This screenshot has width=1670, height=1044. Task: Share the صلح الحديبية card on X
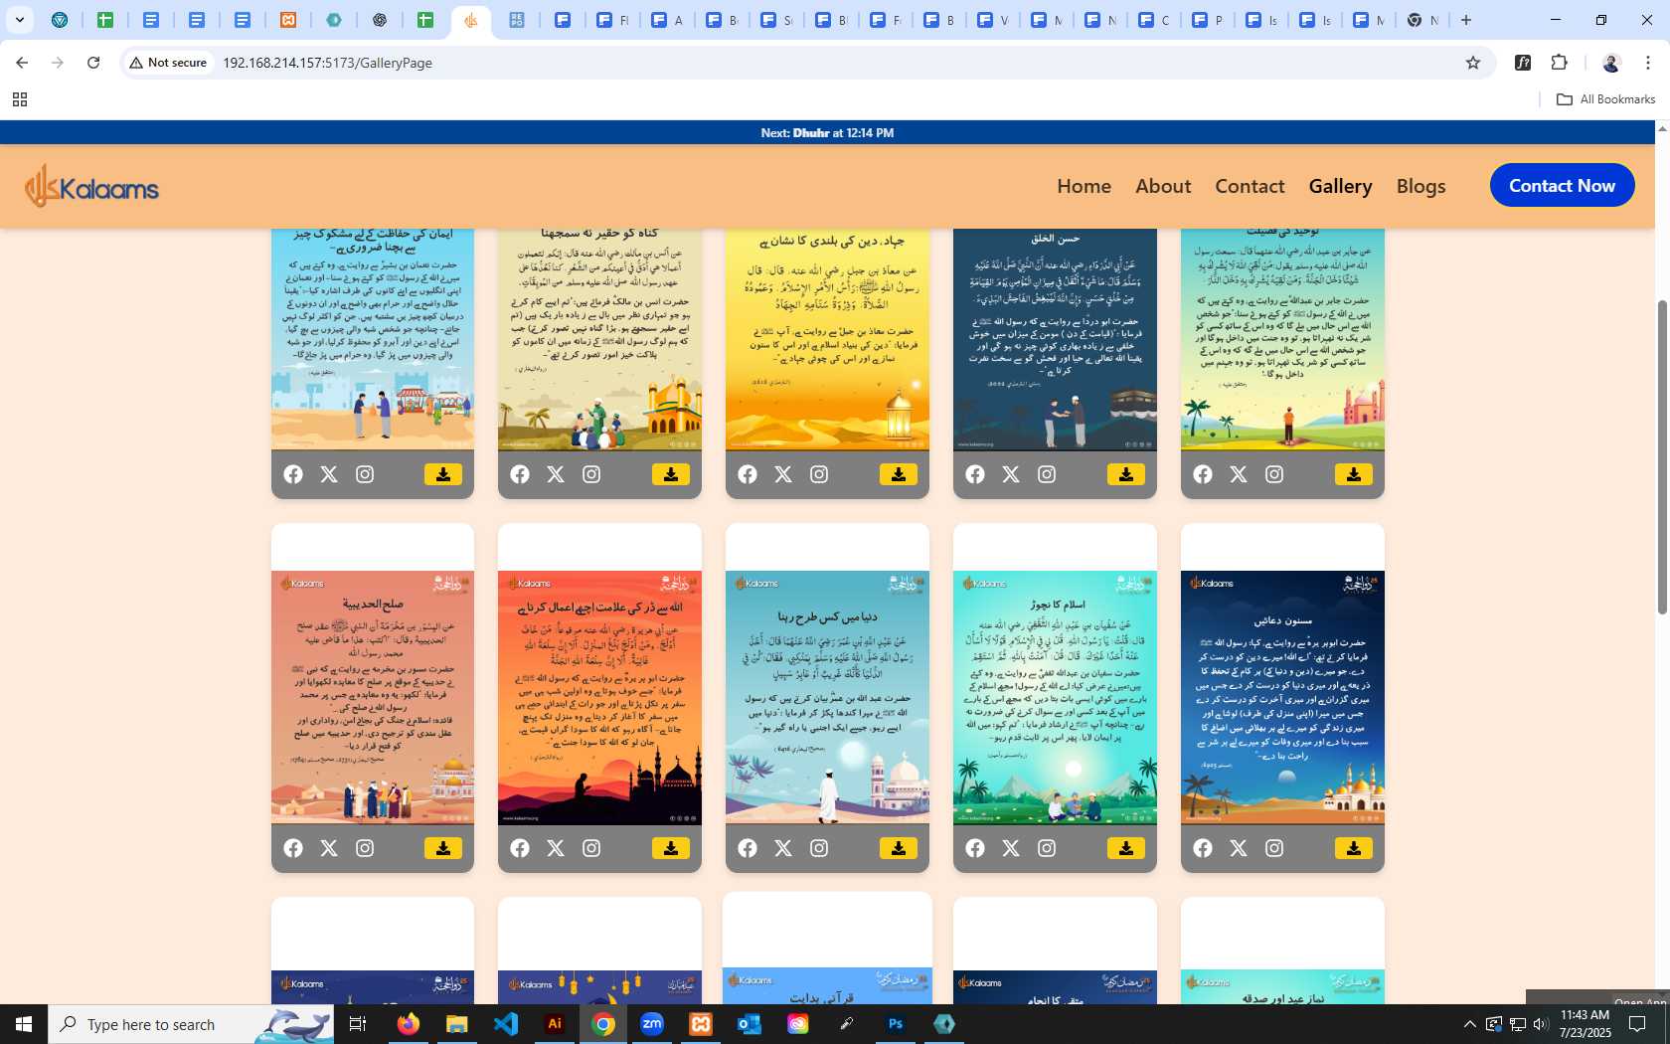329,848
